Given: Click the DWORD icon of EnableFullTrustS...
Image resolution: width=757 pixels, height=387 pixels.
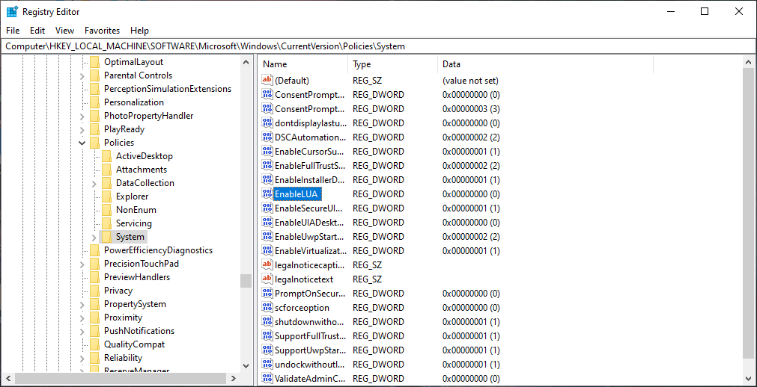Looking at the screenshot, I should pyautogui.click(x=267, y=165).
